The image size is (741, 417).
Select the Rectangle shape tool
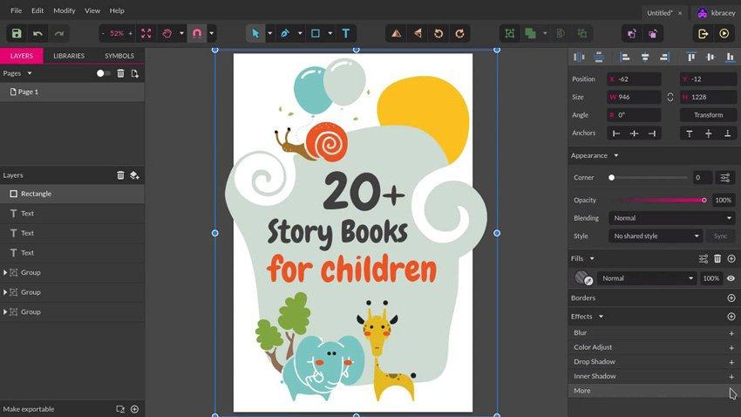click(x=316, y=33)
